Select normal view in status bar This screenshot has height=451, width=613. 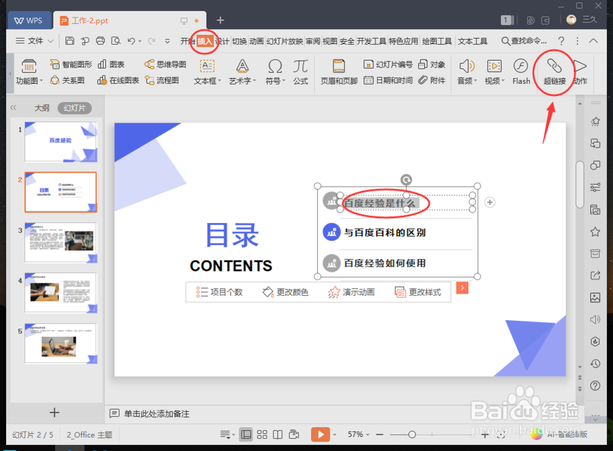(x=246, y=434)
